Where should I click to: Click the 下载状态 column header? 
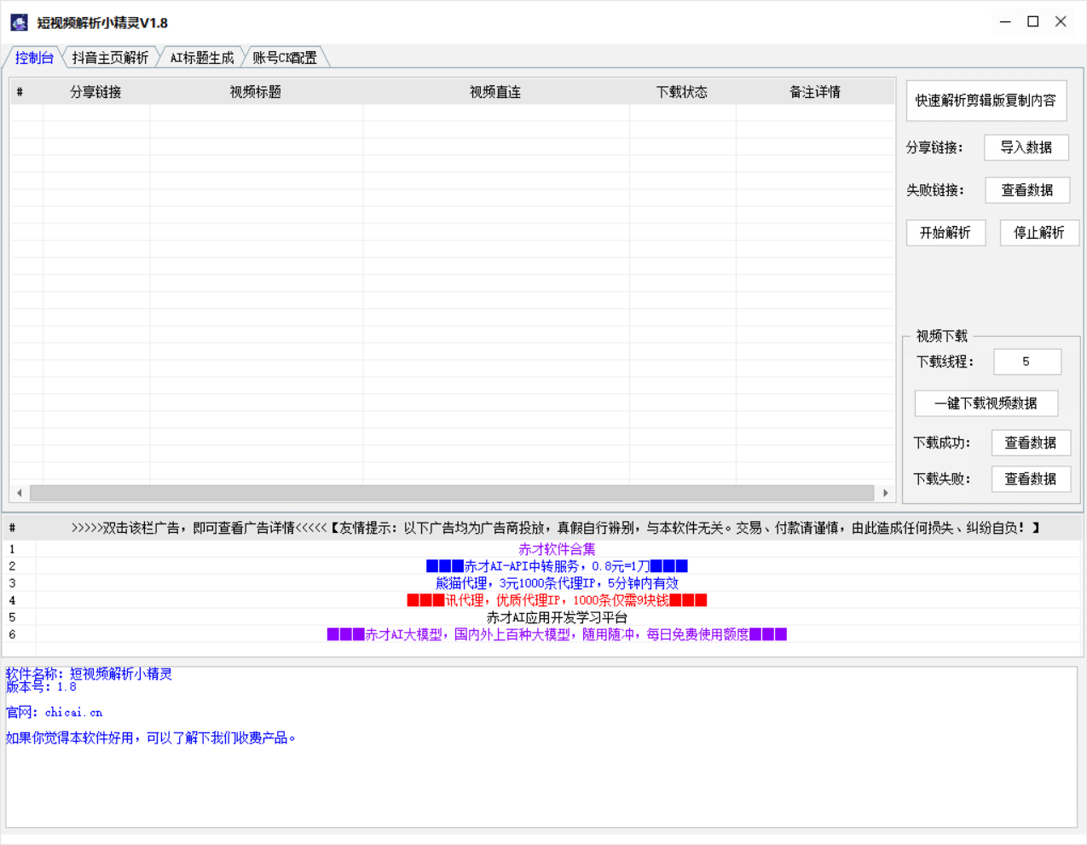[x=682, y=92]
